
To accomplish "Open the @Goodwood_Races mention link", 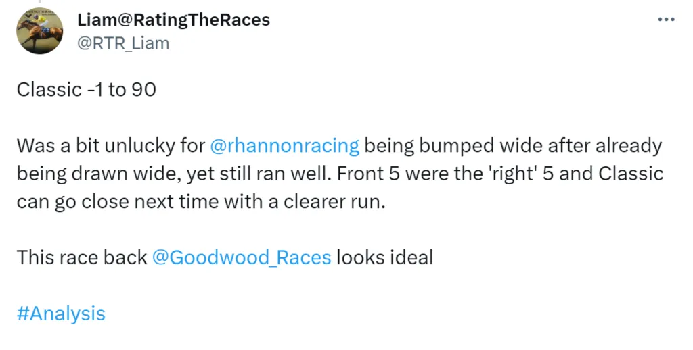I will (242, 257).
